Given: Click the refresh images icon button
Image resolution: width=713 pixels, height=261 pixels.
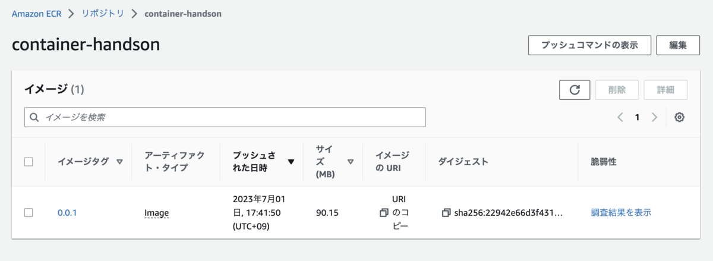Looking at the screenshot, I should click(575, 90).
